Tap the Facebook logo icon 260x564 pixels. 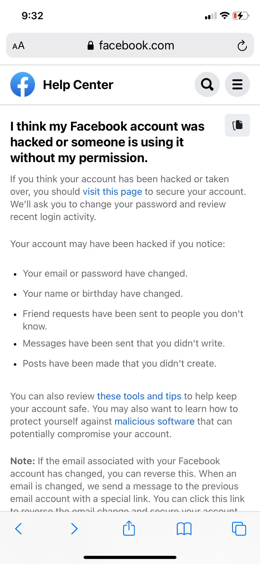tap(23, 84)
